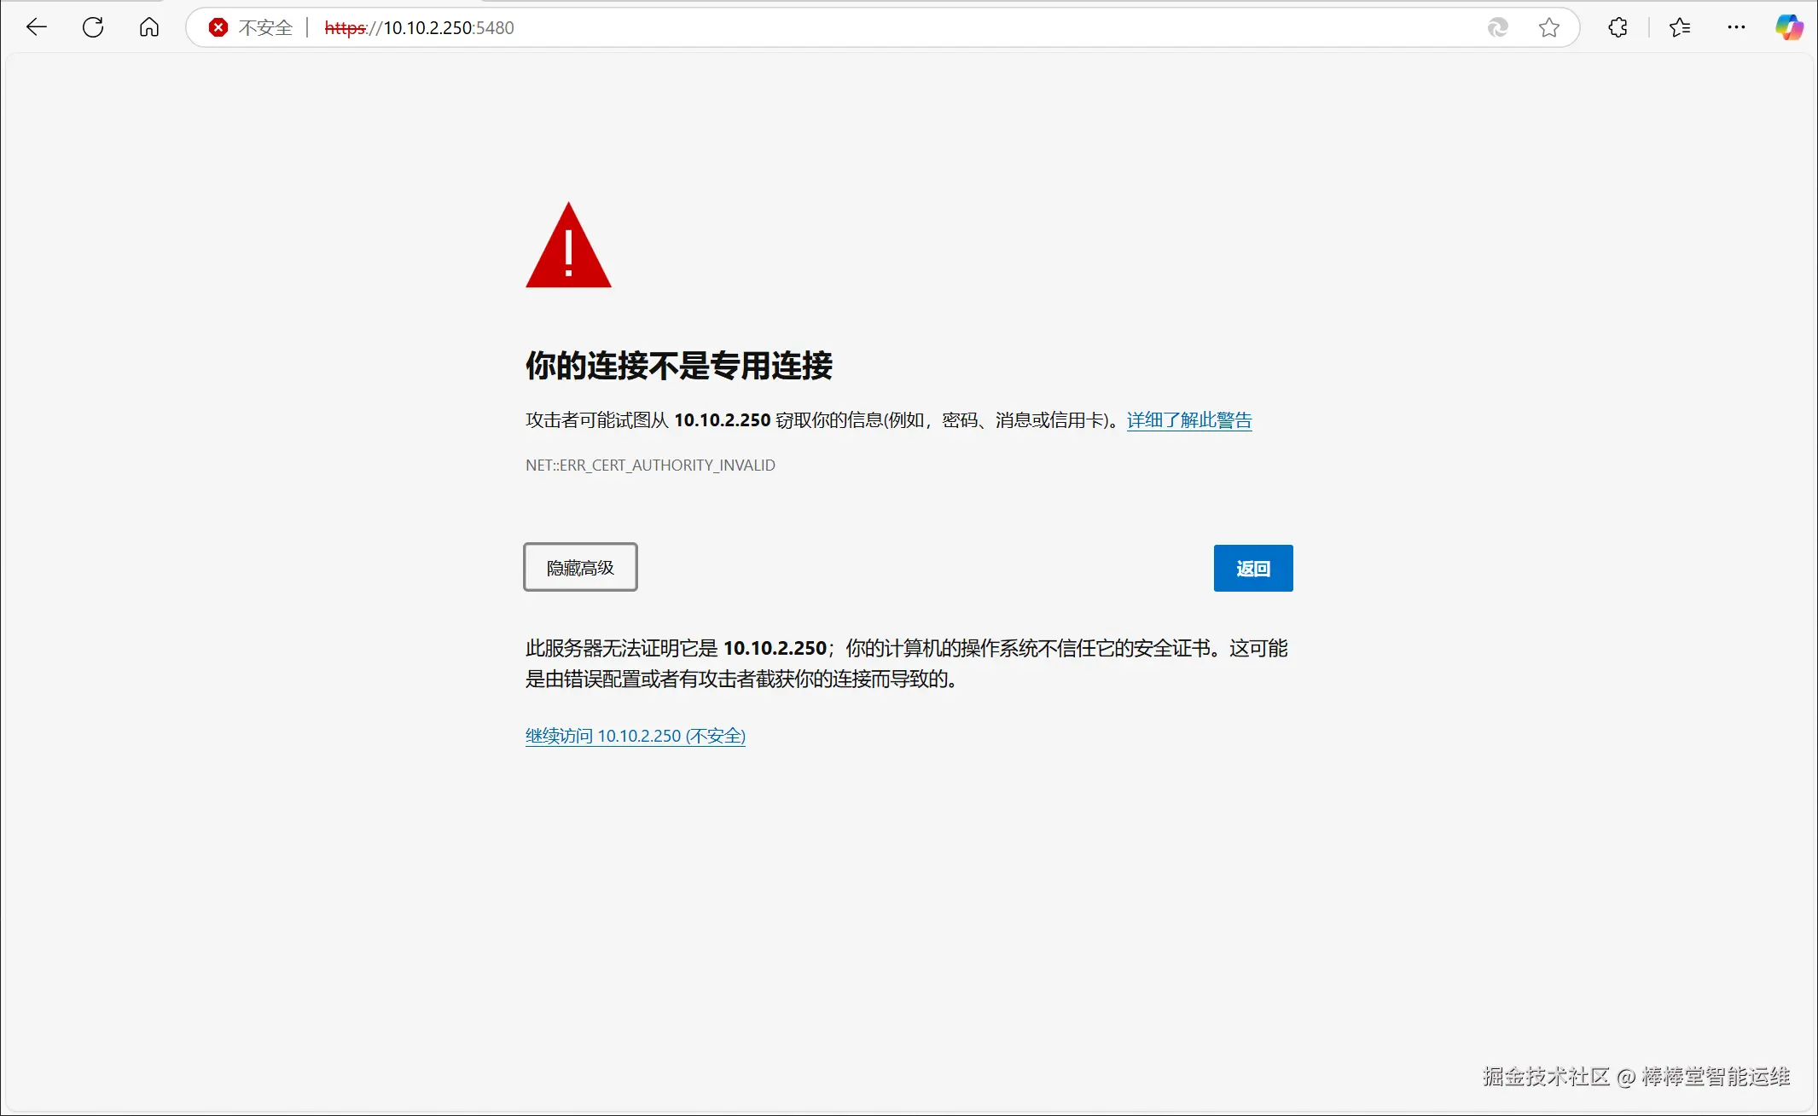1818x1116 pixels.
Task: Open the 详细了解此警告 link
Action: click(x=1188, y=420)
